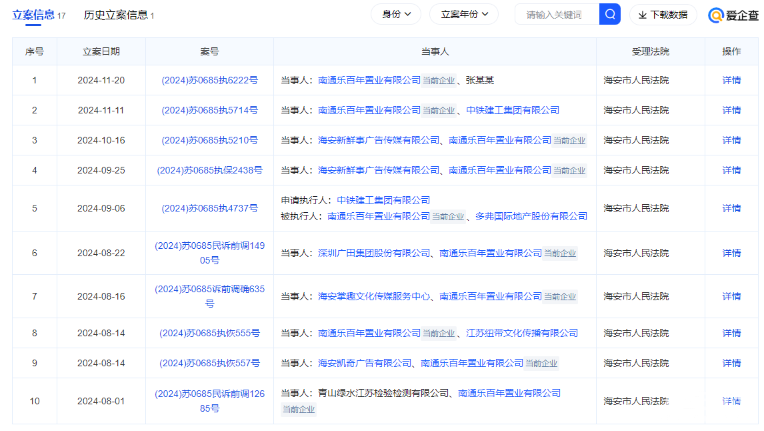Open the 爱企查 logo in the corner
Image resolution: width=764 pixels, height=431 pixels.
click(733, 14)
